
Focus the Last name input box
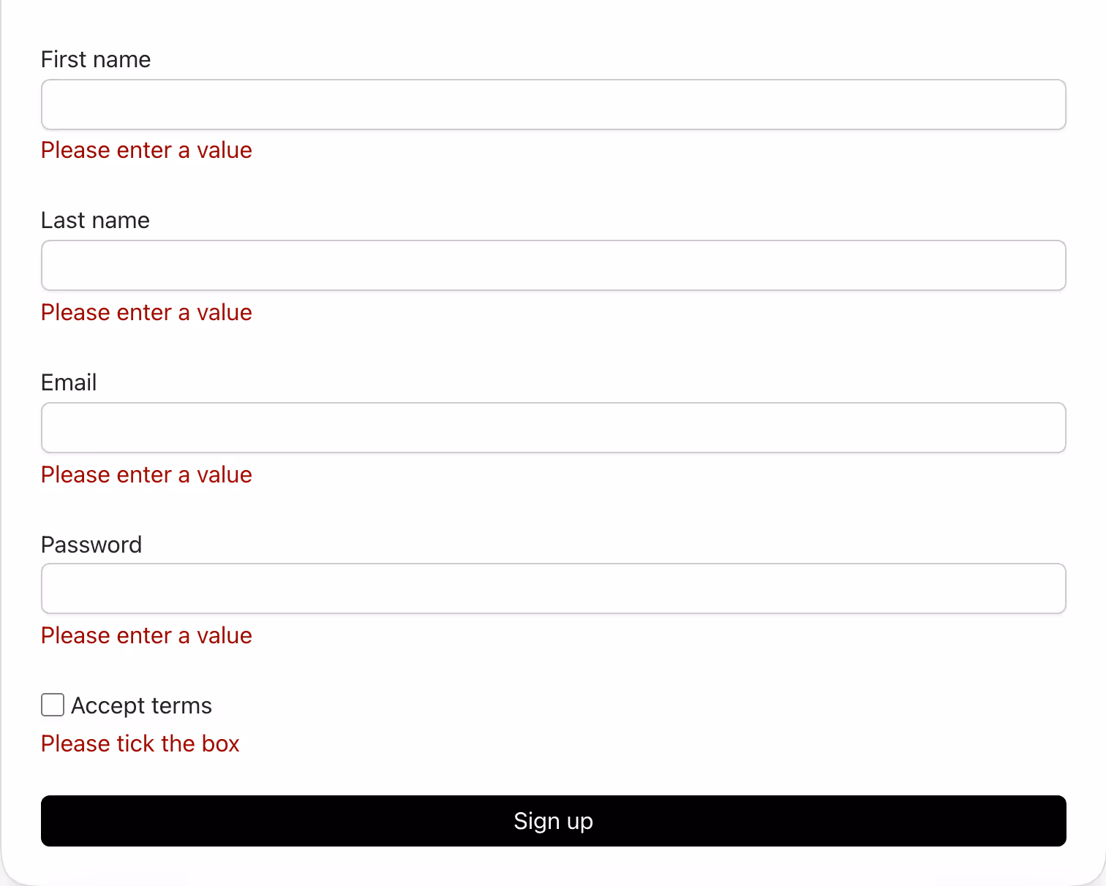click(553, 265)
